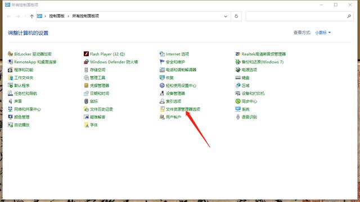The height and width of the screenshot is (202, 360).
Task: Click the 凭据管理器 vault icon
Action: coord(86,85)
